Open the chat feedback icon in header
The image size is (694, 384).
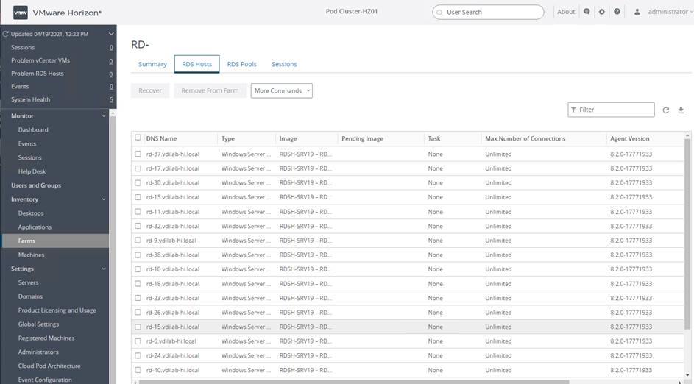[x=587, y=12]
